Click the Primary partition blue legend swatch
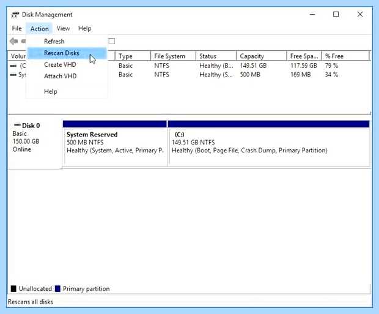379x314 pixels. pos(57,288)
